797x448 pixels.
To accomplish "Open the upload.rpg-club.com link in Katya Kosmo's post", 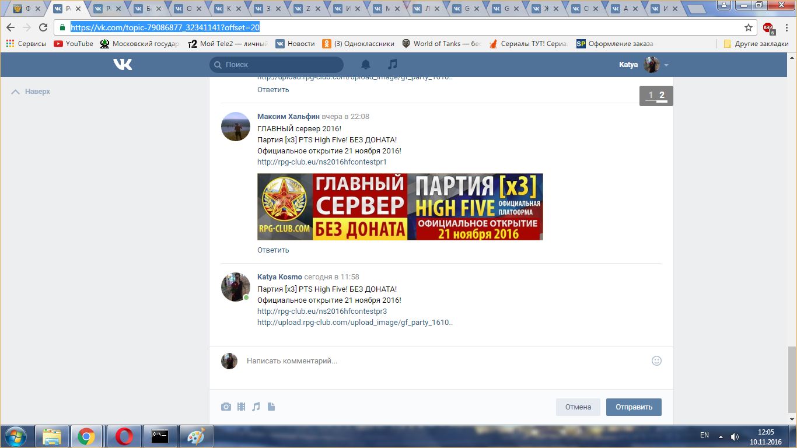I will (355, 323).
